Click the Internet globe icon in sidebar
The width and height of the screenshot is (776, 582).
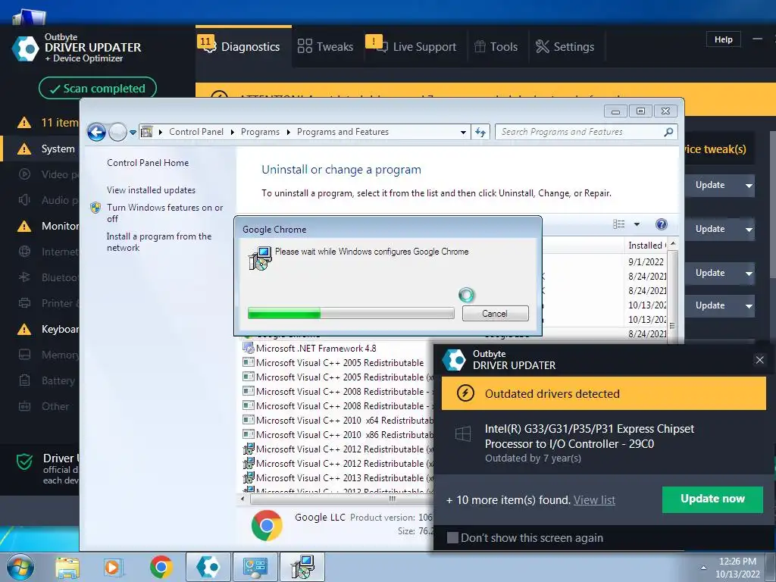pyautogui.click(x=24, y=252)
